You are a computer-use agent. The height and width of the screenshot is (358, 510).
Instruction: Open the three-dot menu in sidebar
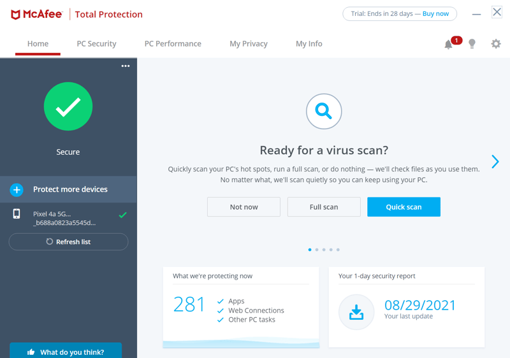(x=126, y=66)
